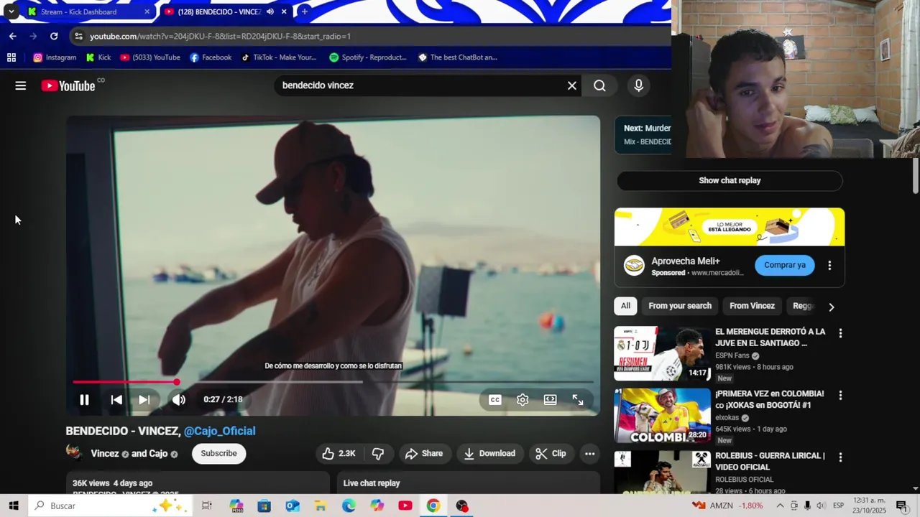
Task: Go to the YouTube home logo
Action: point(68,85)
